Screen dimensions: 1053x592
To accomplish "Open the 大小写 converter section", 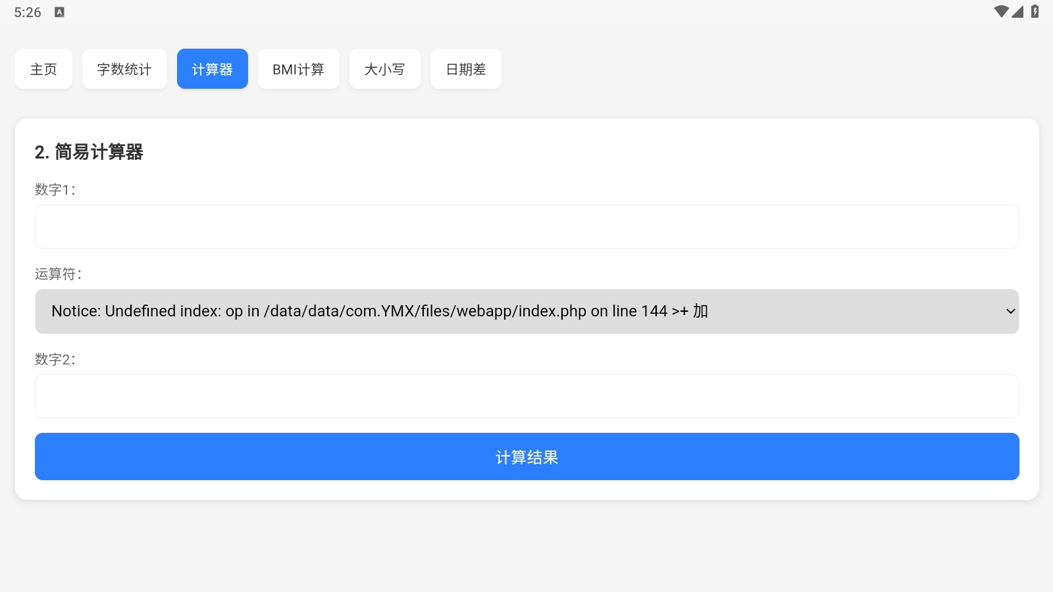I will tap(385, 68).
